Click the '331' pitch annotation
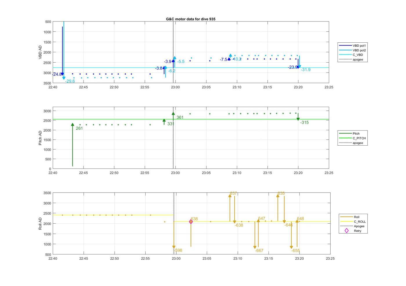406x286 pixels. 171,124
